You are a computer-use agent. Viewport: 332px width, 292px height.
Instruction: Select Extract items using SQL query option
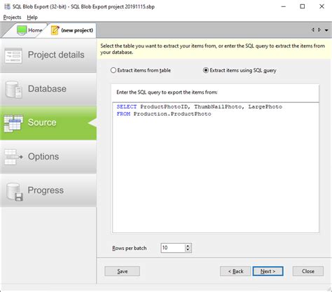click(x=240, y=70)
